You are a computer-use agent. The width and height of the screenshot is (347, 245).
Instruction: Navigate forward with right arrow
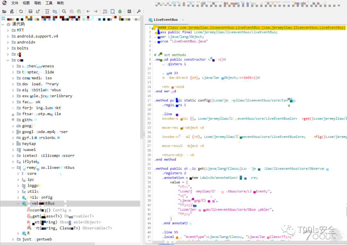coord(96,12)
